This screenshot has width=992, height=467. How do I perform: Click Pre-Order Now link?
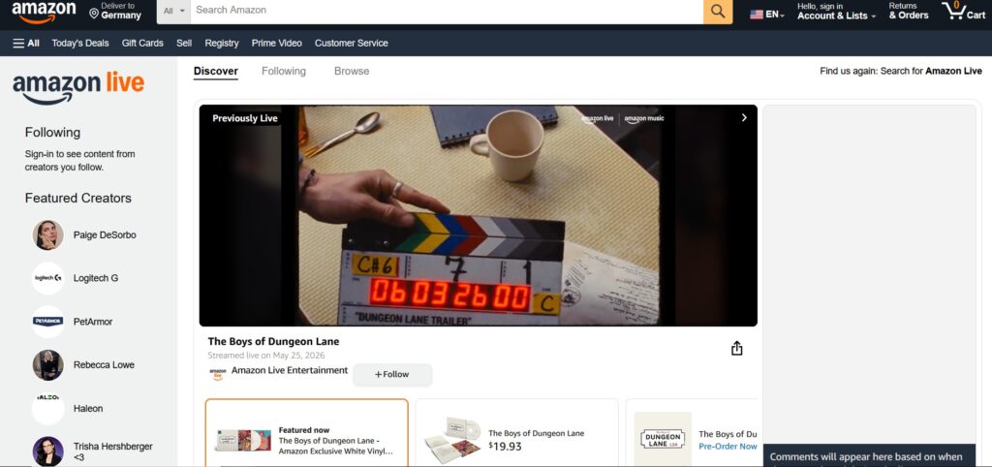(x=728, y=446)
